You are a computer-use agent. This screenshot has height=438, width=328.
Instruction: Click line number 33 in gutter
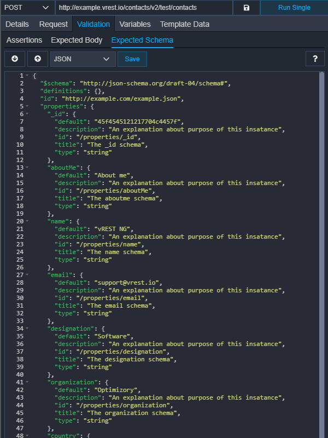point(20,321)
